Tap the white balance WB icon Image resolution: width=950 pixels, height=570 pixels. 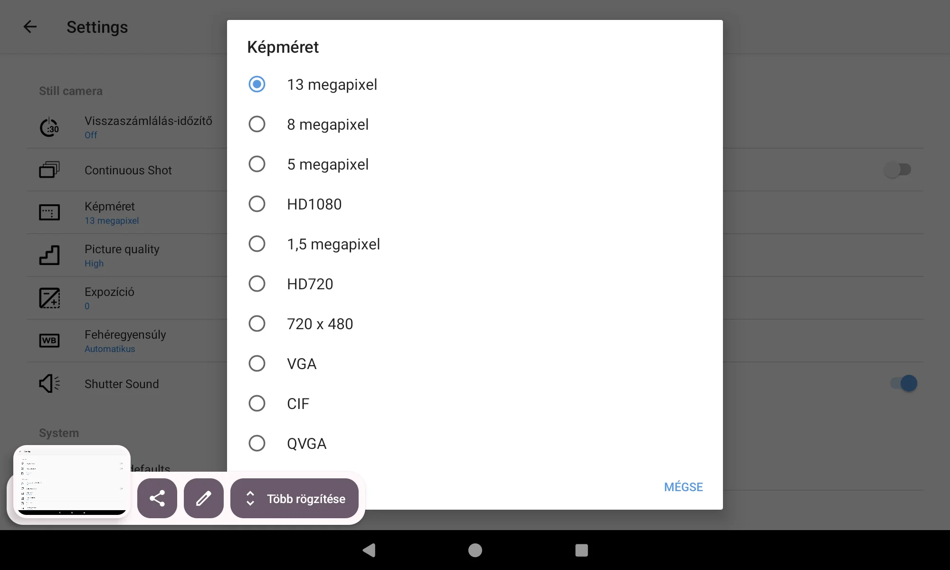49,341
